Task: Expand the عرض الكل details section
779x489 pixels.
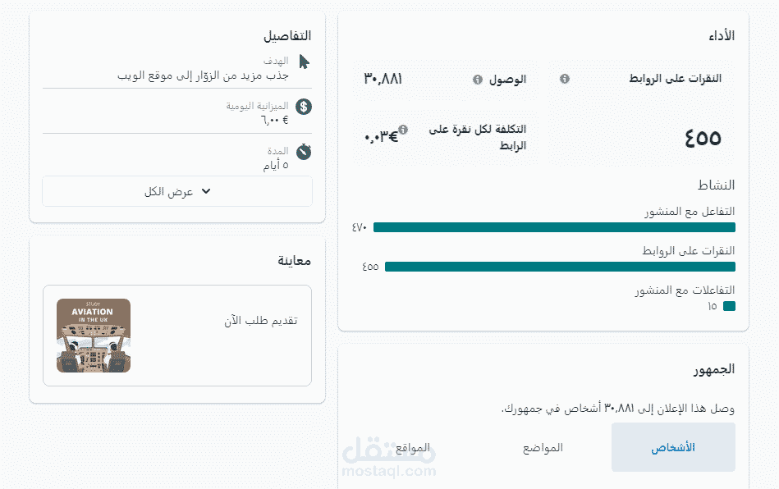Action: point(177,190)
